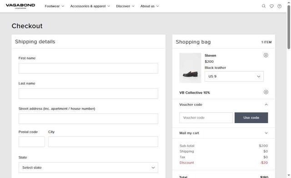Screen dimensions: 291x178
Task: Open the Discover menu
Action: [x=125, y=6]
